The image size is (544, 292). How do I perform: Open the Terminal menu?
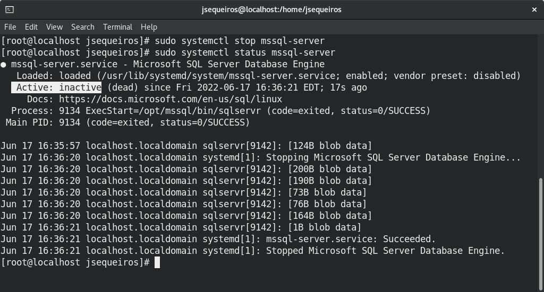pyautogui.click(x=117, y=27)
